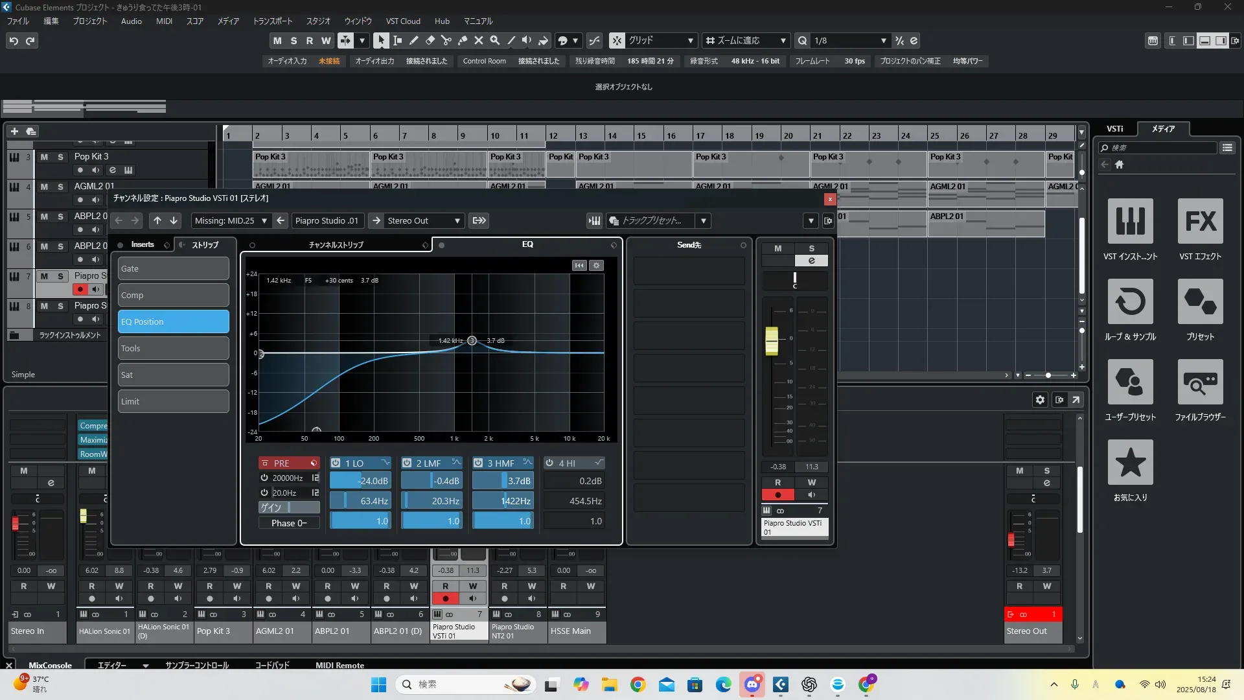Click the Comp strip module button
1244x700 pixels.
click(173, 295)
